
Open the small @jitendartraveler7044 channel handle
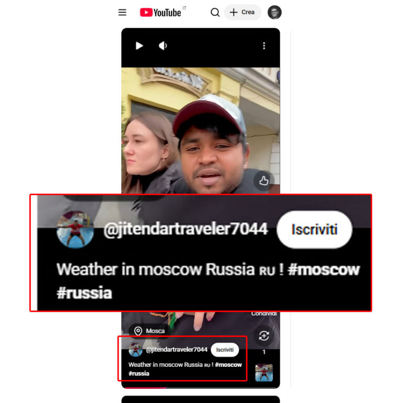point(176,349)
